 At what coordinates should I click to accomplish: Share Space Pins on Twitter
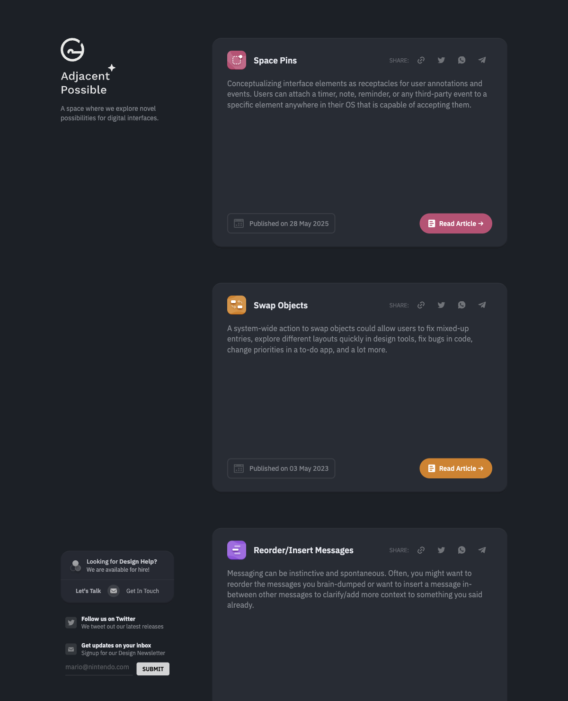441,60
